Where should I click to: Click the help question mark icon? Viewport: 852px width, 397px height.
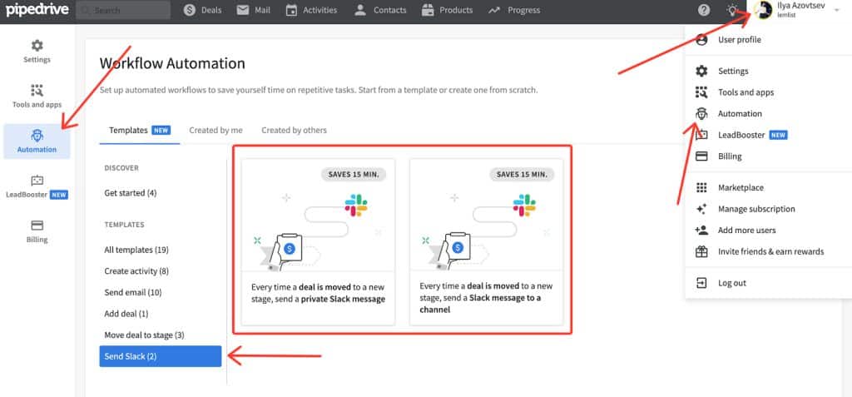pos(704,10)
